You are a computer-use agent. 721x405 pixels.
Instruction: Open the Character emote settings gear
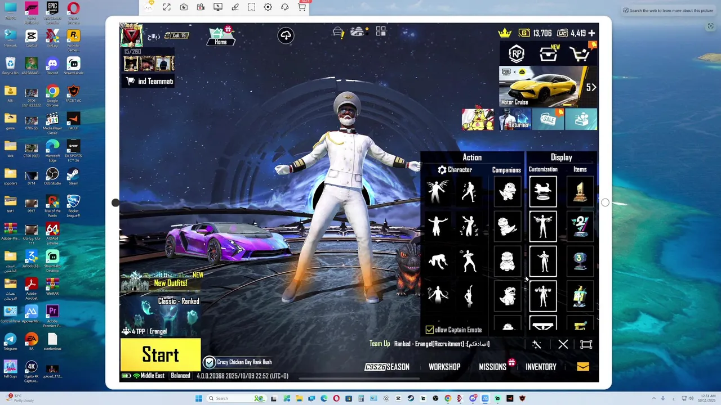(x=442, y=170)
